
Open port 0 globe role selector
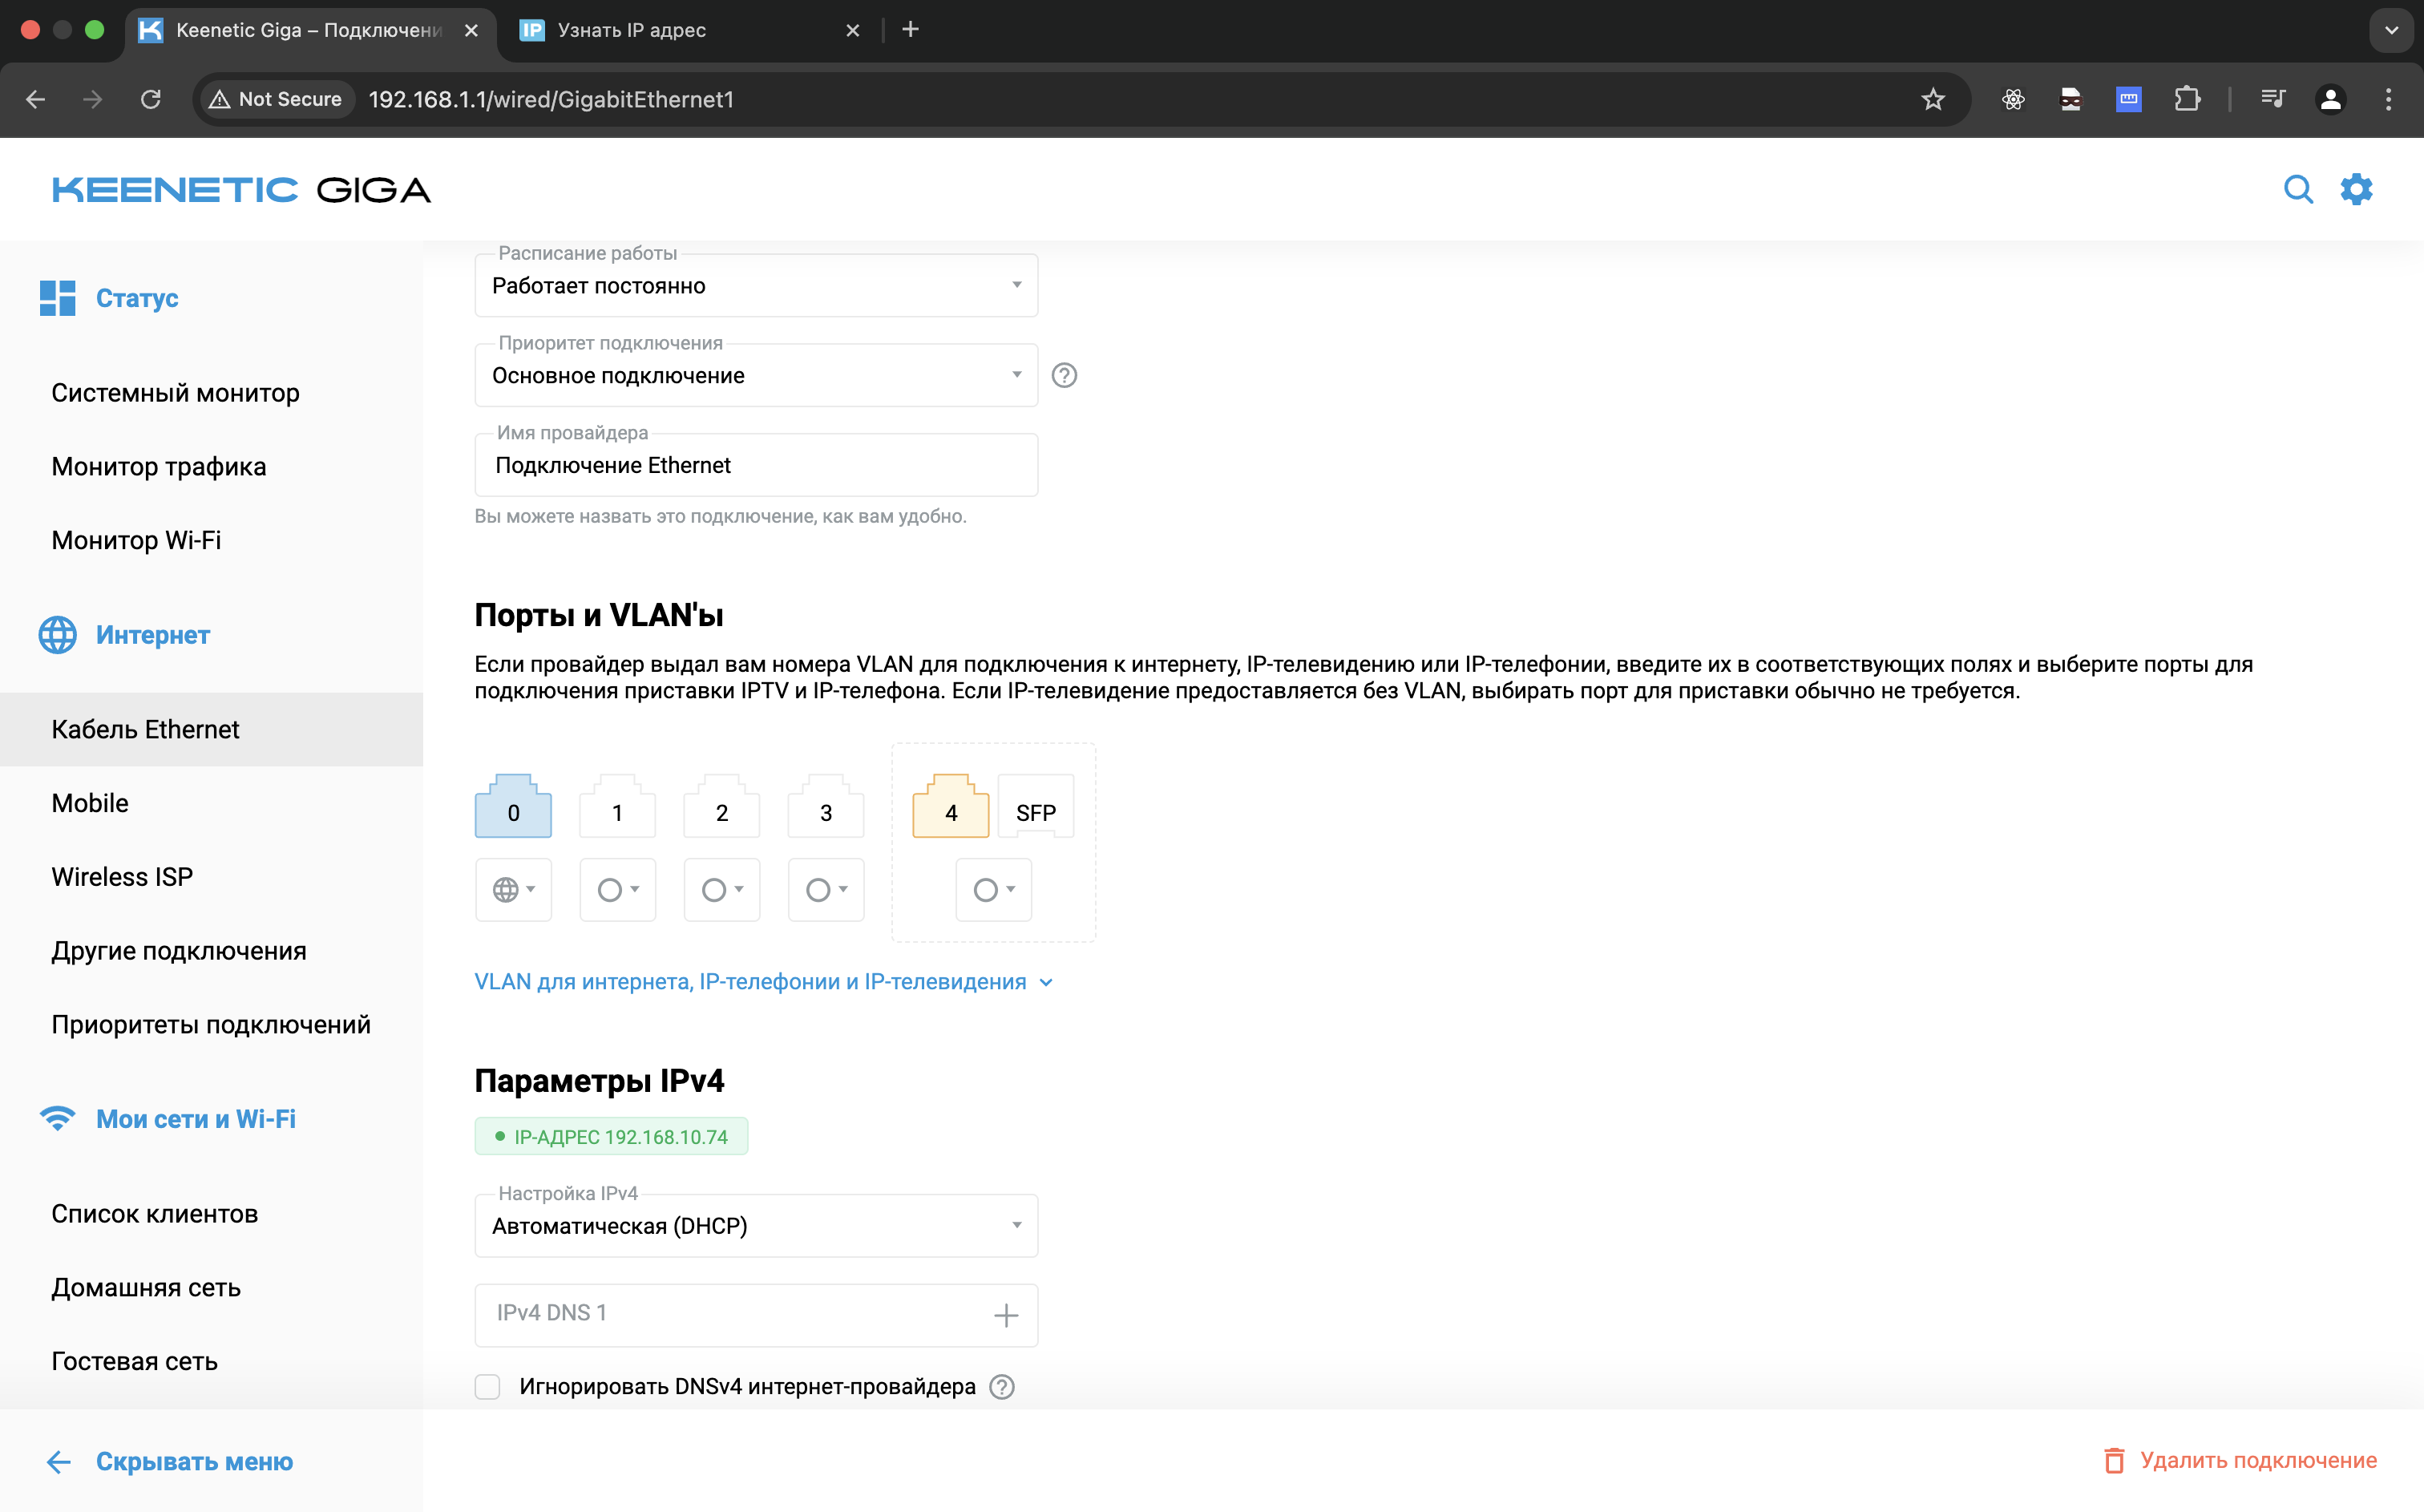pyautogui.click(x=514, y=890)
